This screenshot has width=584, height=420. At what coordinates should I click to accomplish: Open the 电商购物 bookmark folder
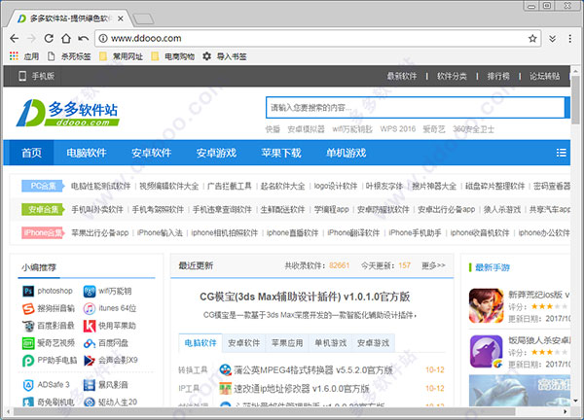(x=173, y=56)
